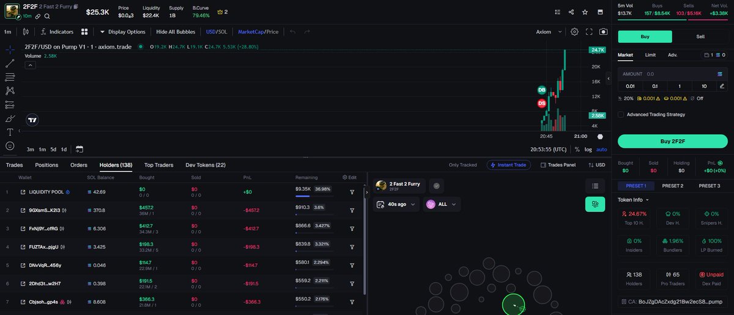Open the panel layout icon beside star
Screen dimensions: 734x315
click(600, 12)
